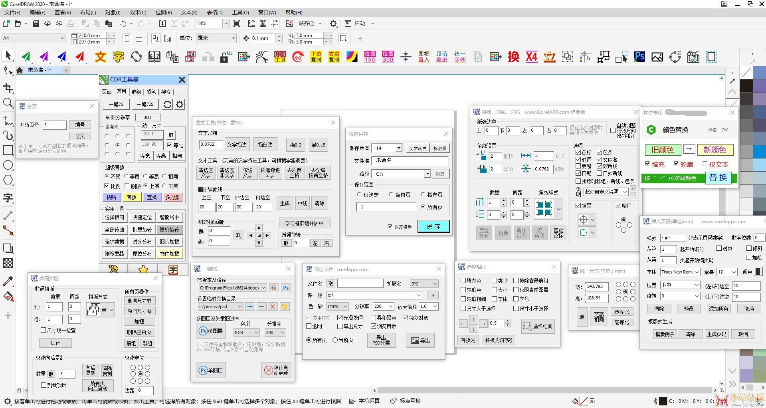Click the 文件名 input field in 快速另存
This screenshot has height=408, width=766.
click(x=410, y=160)
